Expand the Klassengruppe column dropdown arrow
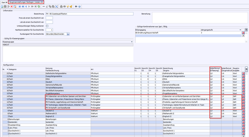 [x=132, y=41]
